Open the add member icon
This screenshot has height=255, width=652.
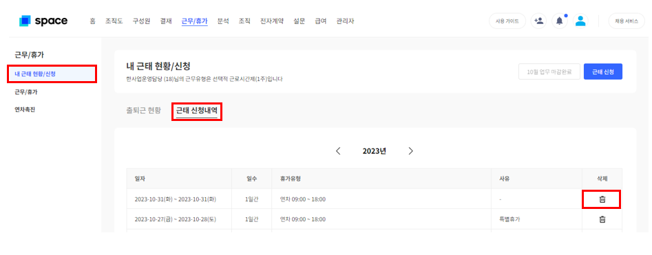(x=539, y=21)
